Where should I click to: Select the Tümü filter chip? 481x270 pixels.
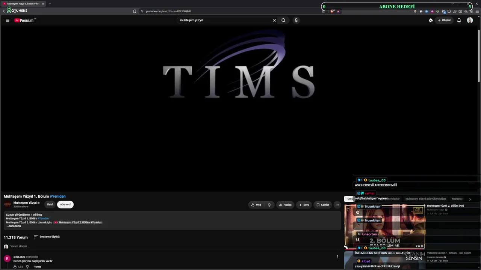tap(349, 199)
